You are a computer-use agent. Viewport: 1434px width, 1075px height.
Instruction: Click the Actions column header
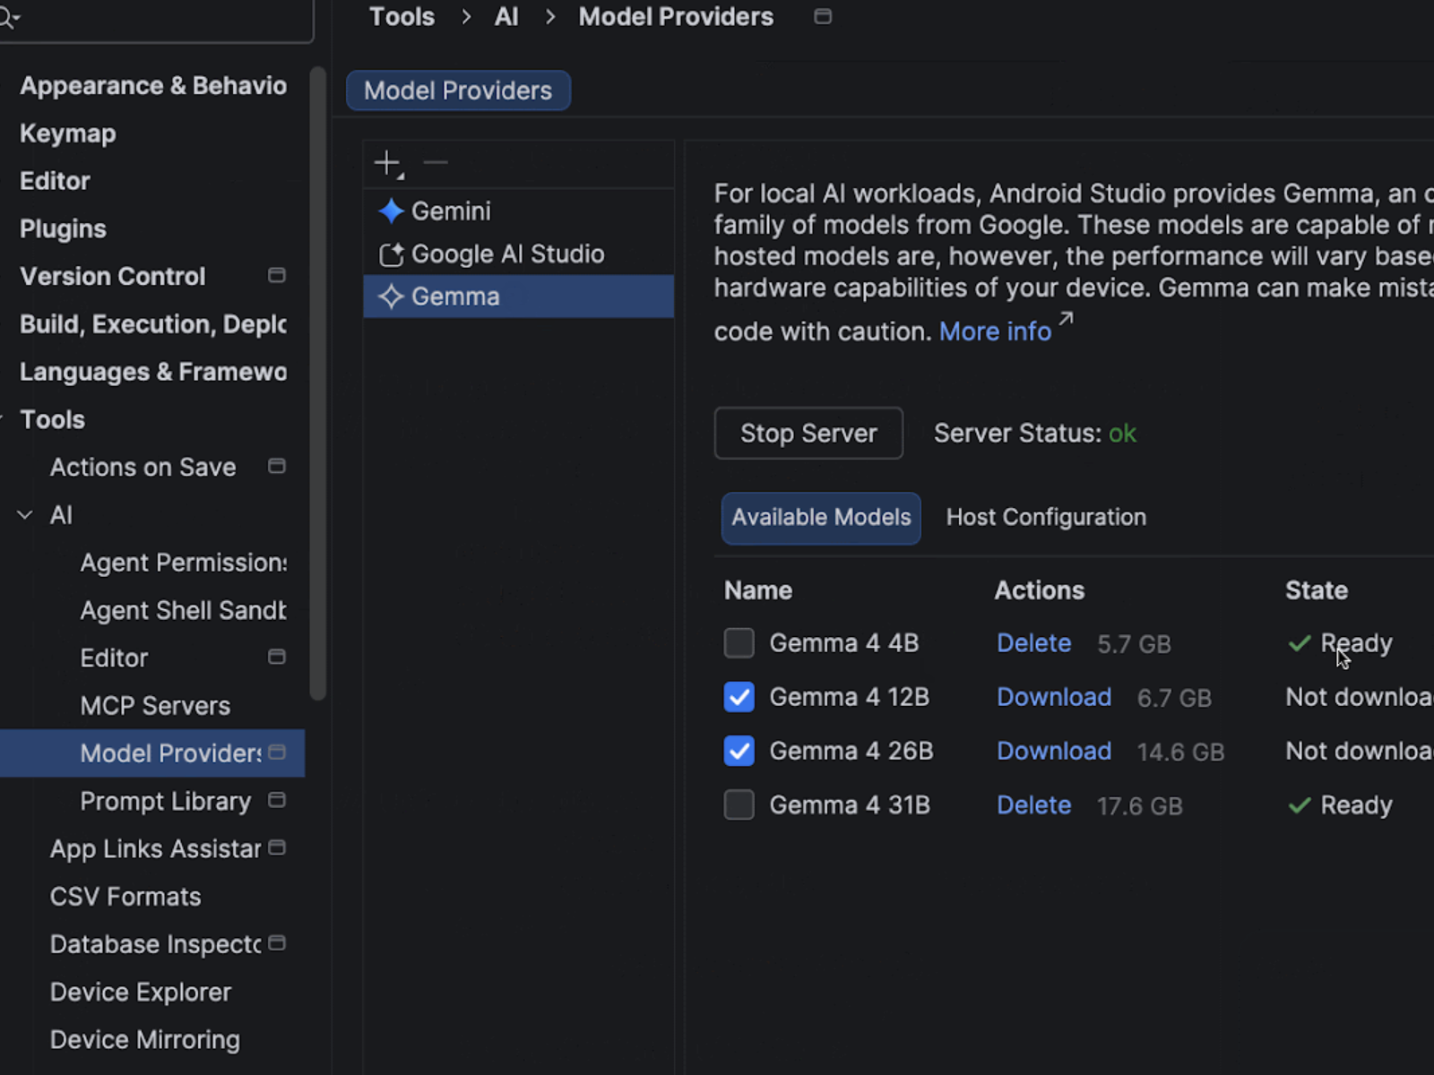(x=1040, y=590)
